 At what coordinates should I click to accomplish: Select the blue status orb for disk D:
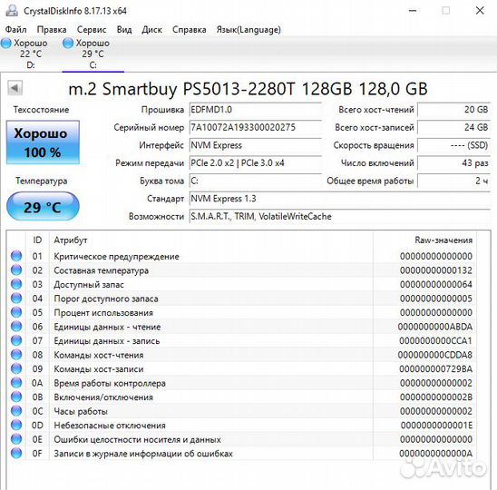click(6, 44)
